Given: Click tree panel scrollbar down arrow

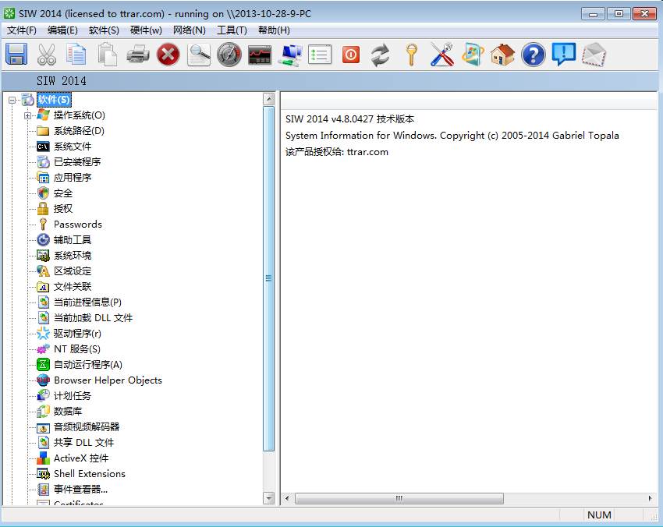Looking at the screenshot, I should pyautogui.click(x=268, y=498).
